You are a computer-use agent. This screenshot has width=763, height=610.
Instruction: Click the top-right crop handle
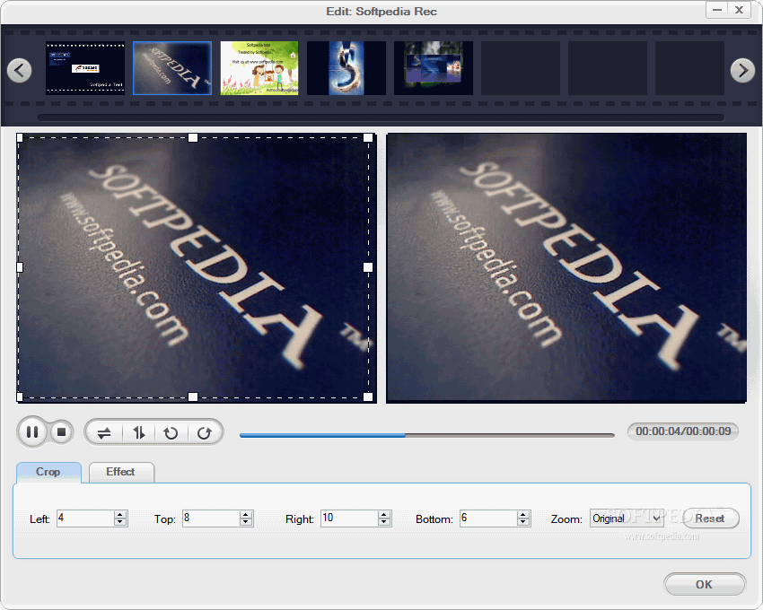[368, 137]
